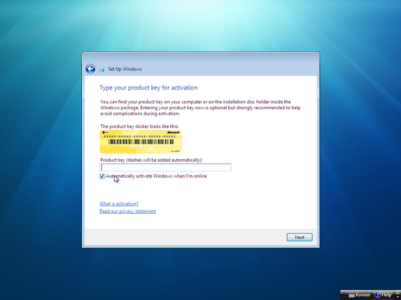Image resolution: width=401 pixels, height=300 pixels.
Task: Focus the product key text field
Action: pos(165,167)
